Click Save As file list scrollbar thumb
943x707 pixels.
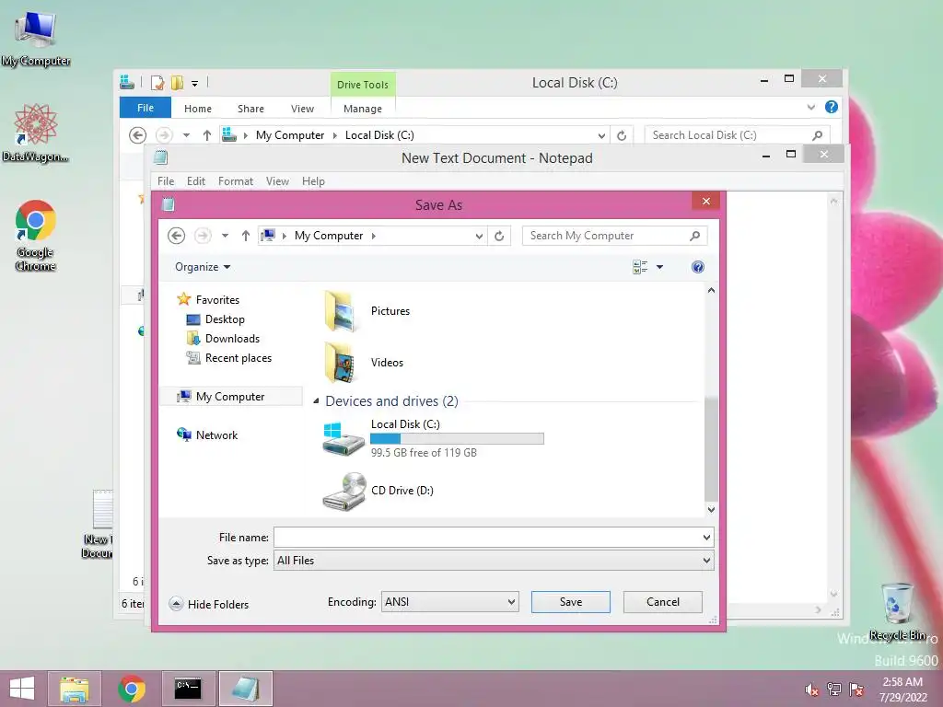pyautogui.click(x=711, y=448)
